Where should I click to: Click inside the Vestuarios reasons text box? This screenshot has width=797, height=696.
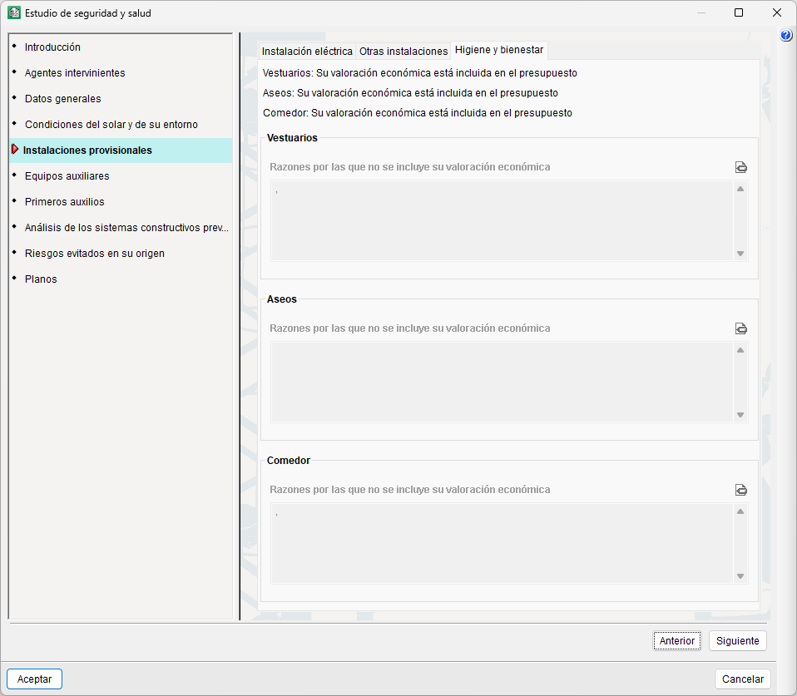(502, 221)
